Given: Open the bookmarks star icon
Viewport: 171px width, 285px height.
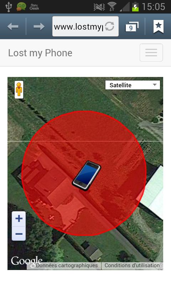Looking at the screenshot, I should click(x=159, y=26).
